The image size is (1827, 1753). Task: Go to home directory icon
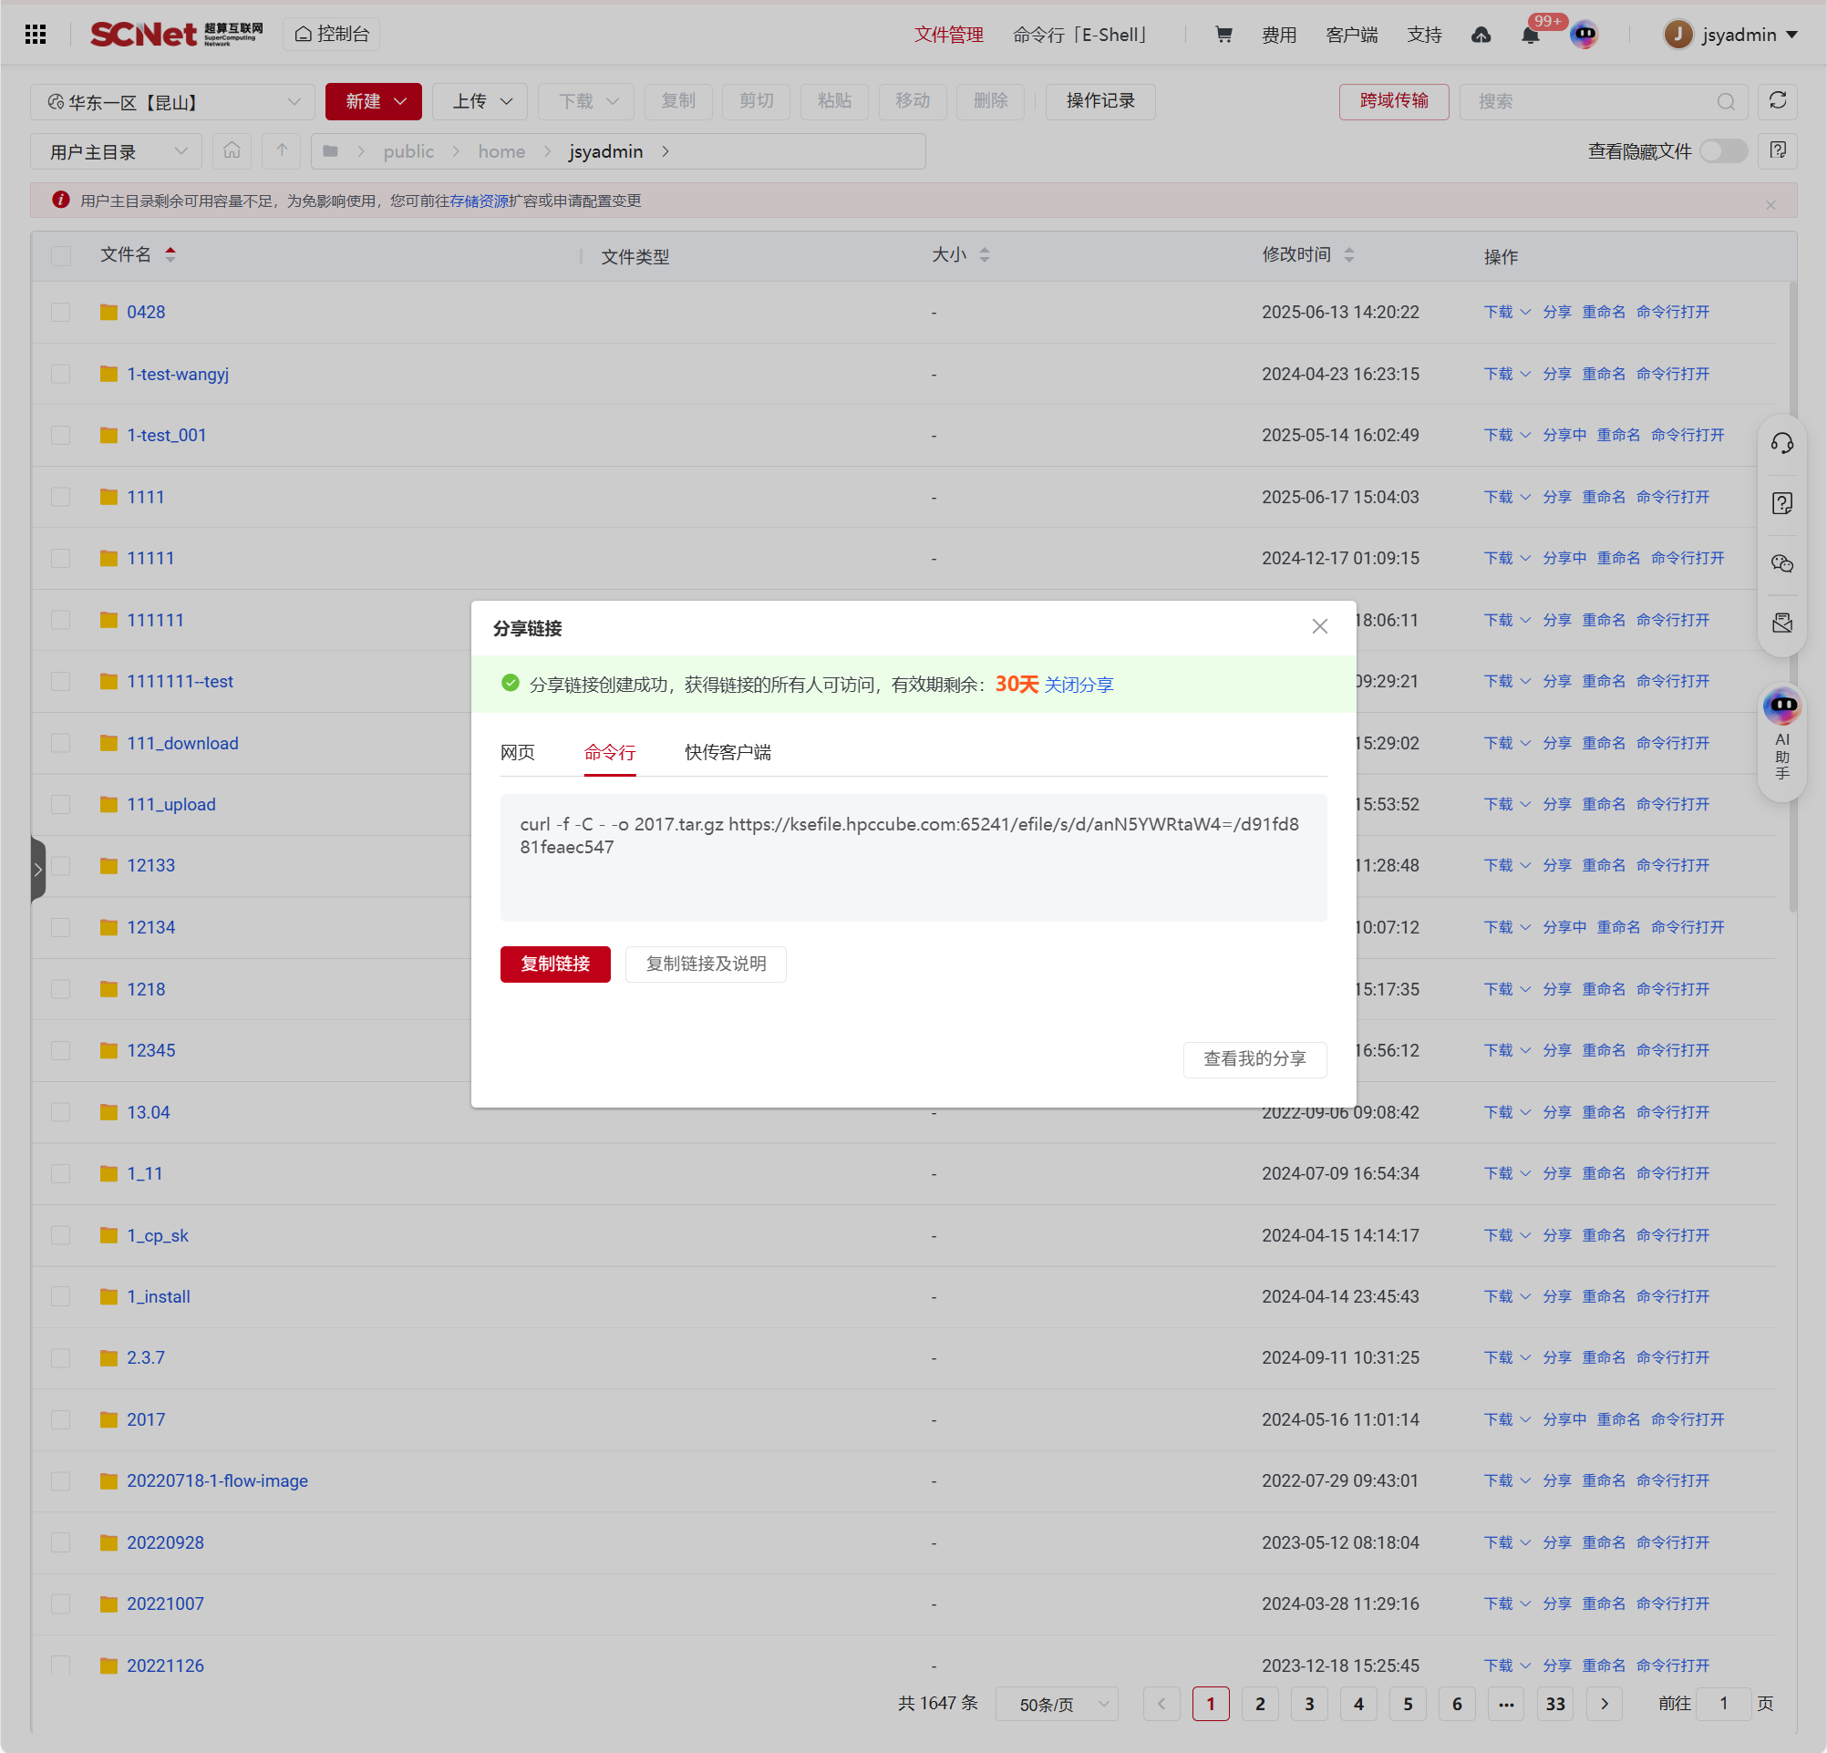[x=232, y=151]
